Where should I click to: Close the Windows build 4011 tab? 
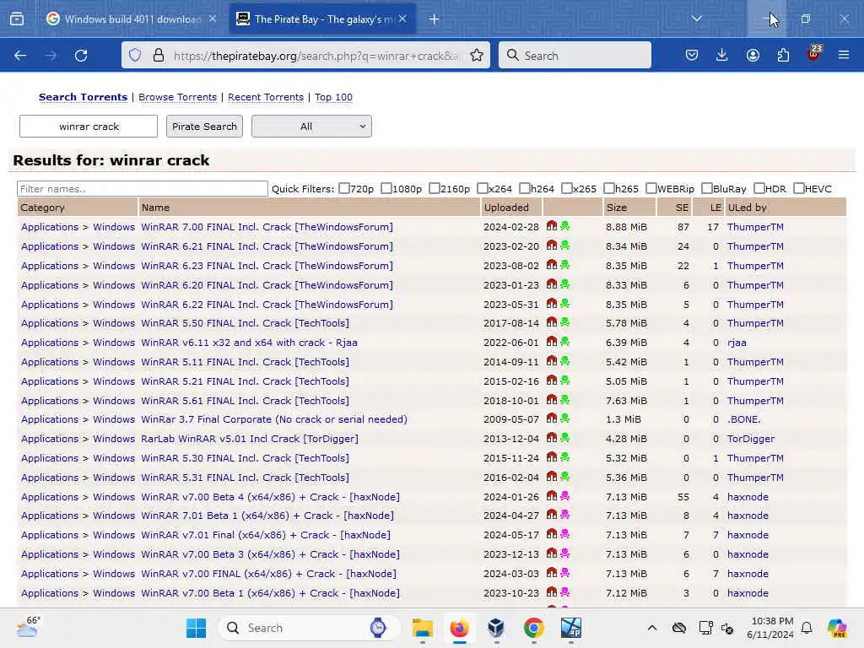[x=213, y=19]
